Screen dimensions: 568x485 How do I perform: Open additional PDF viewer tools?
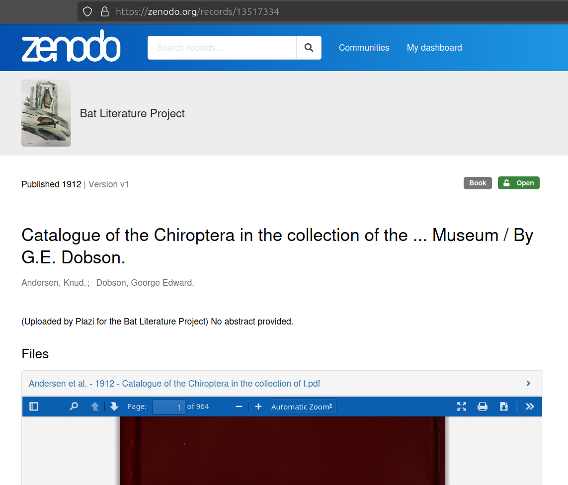click(529, 406)
